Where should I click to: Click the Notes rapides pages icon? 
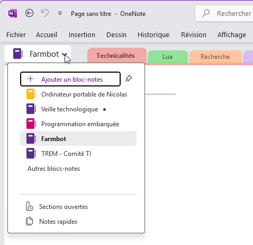[x=30, y=221]
